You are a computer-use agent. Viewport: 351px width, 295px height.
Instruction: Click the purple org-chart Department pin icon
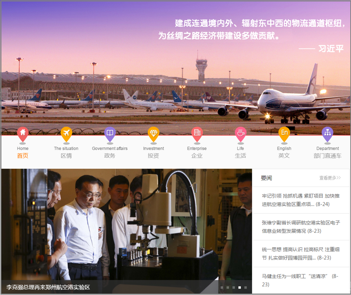coord(327,134)
